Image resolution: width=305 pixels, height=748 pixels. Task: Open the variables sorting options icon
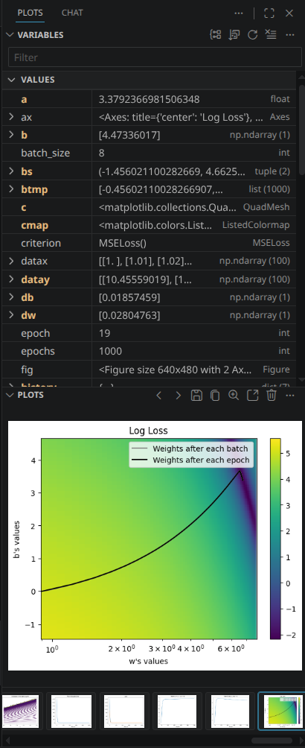pyautogui.click(x=234, y=35)
